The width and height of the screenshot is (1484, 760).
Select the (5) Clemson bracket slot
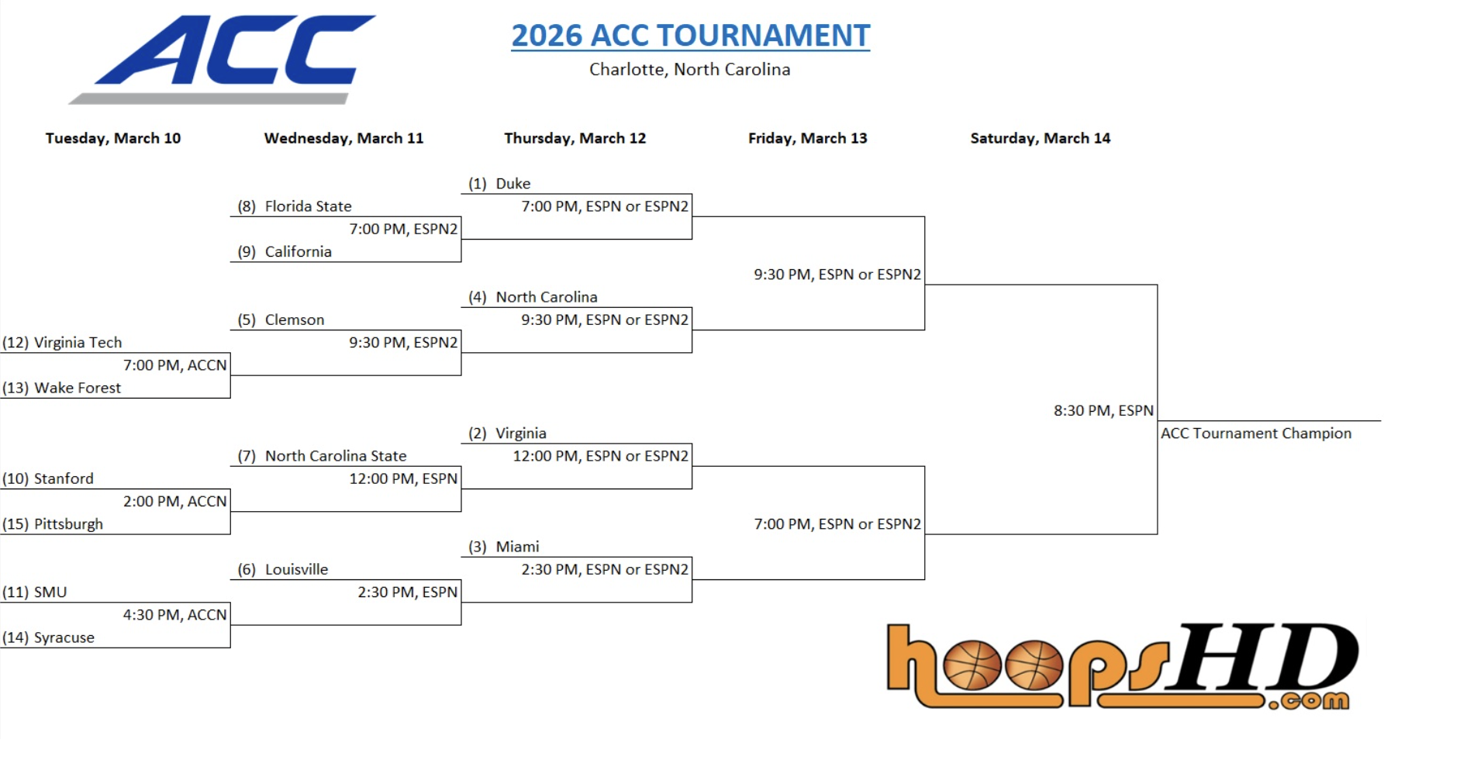281,320
